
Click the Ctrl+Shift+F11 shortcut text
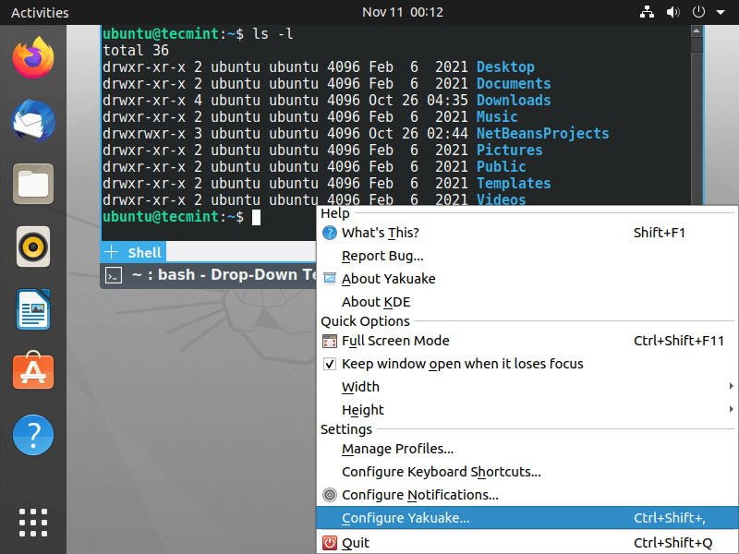click(x=679, y=341)
